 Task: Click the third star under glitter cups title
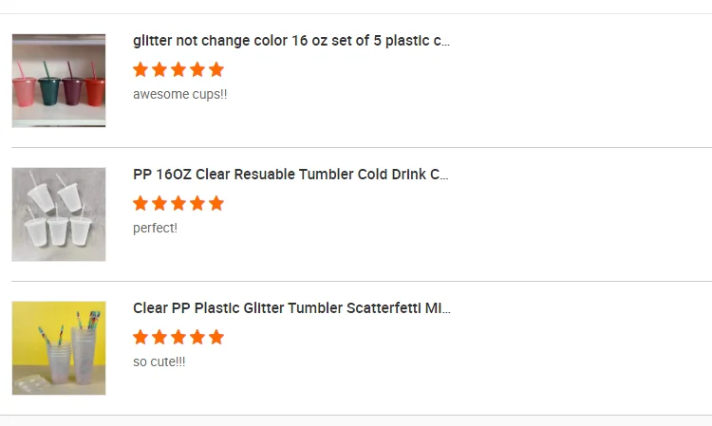coord(178,69)
